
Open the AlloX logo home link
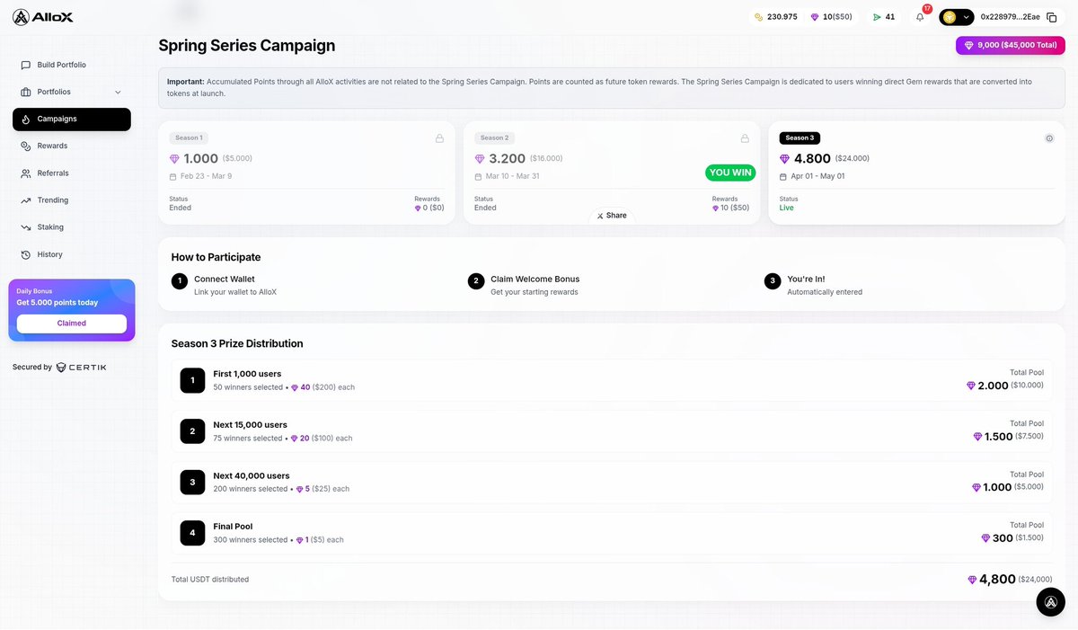tap(43, 17)
